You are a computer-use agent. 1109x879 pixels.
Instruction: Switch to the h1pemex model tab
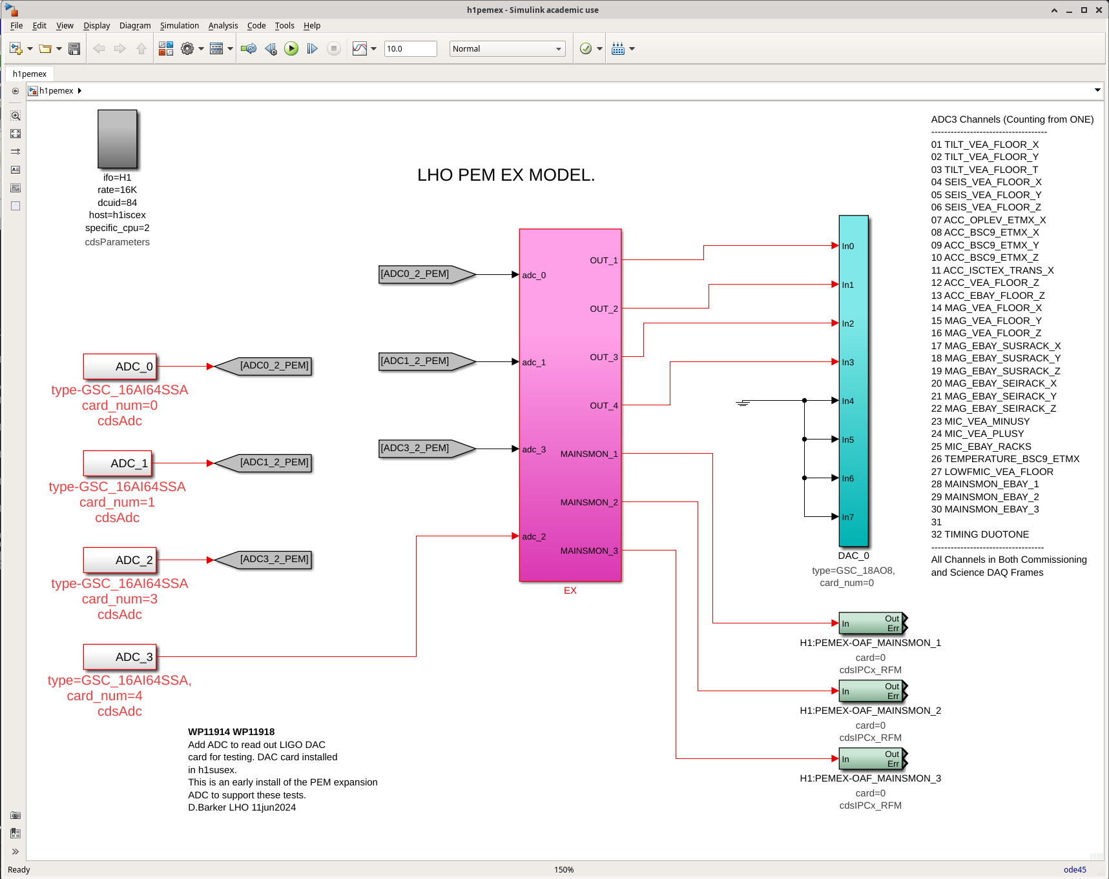[30, 74]
